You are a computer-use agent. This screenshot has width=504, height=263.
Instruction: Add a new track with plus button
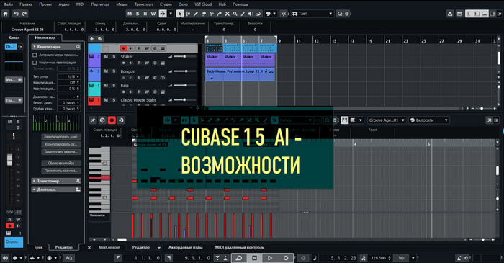pyautogui.click(x=92, y=39)
